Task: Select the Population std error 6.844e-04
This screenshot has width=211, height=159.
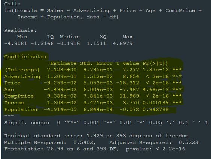Action: (98, 109)
